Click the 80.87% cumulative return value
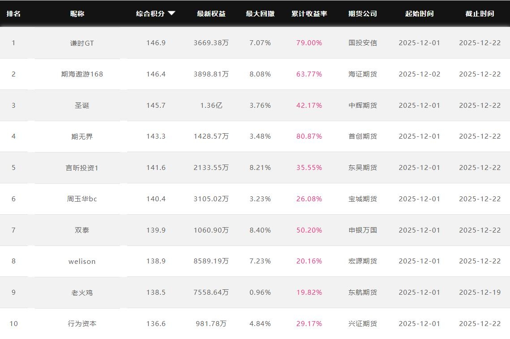 (x=309, y=136)
